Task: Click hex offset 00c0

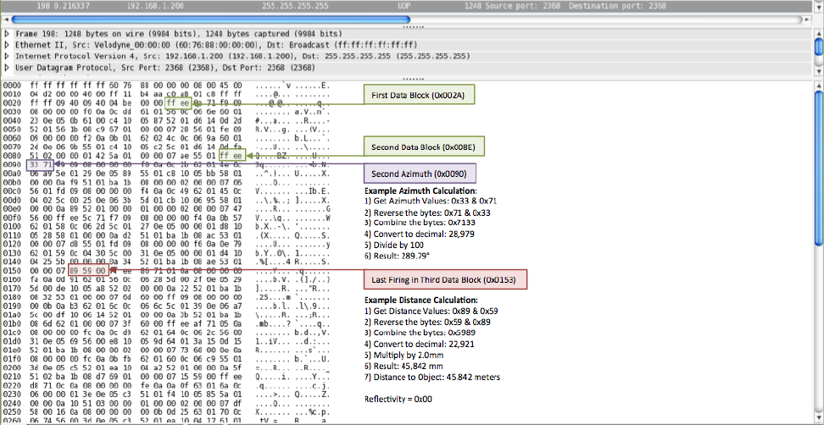Action: click(11, 191)
